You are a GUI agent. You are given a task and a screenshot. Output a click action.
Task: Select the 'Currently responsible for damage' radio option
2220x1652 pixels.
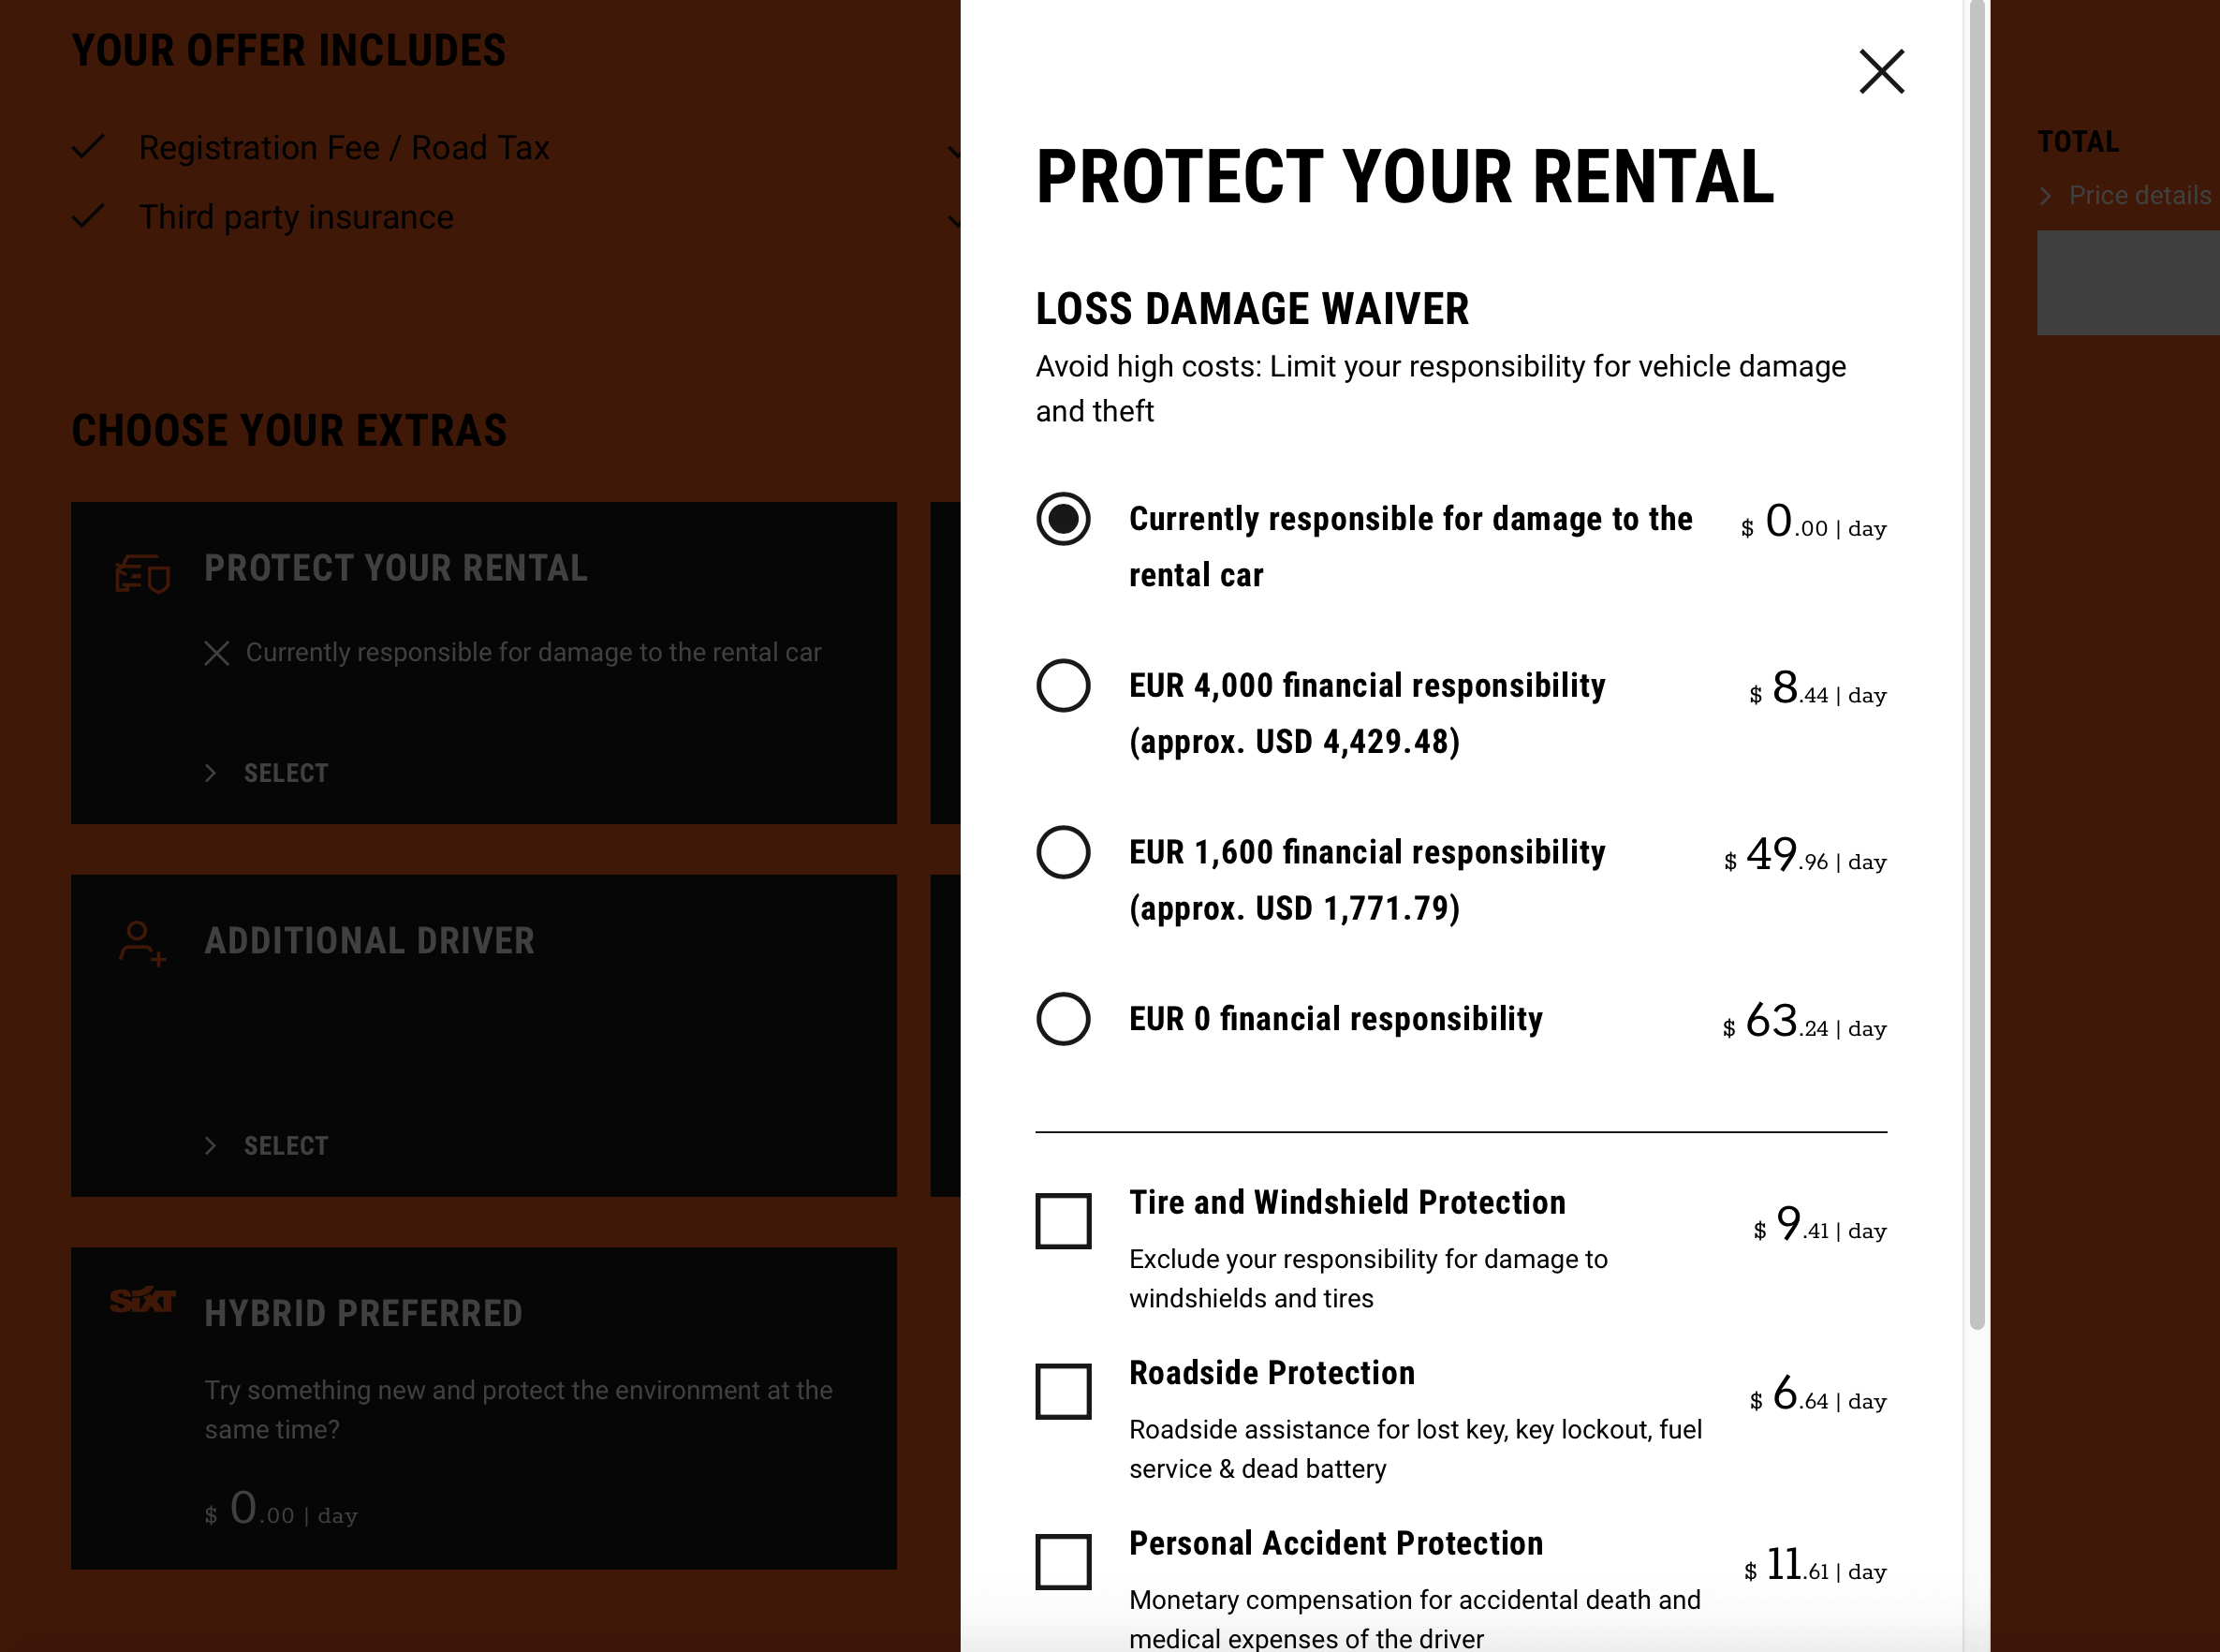pyautogui.click(x=1063, y=519)
